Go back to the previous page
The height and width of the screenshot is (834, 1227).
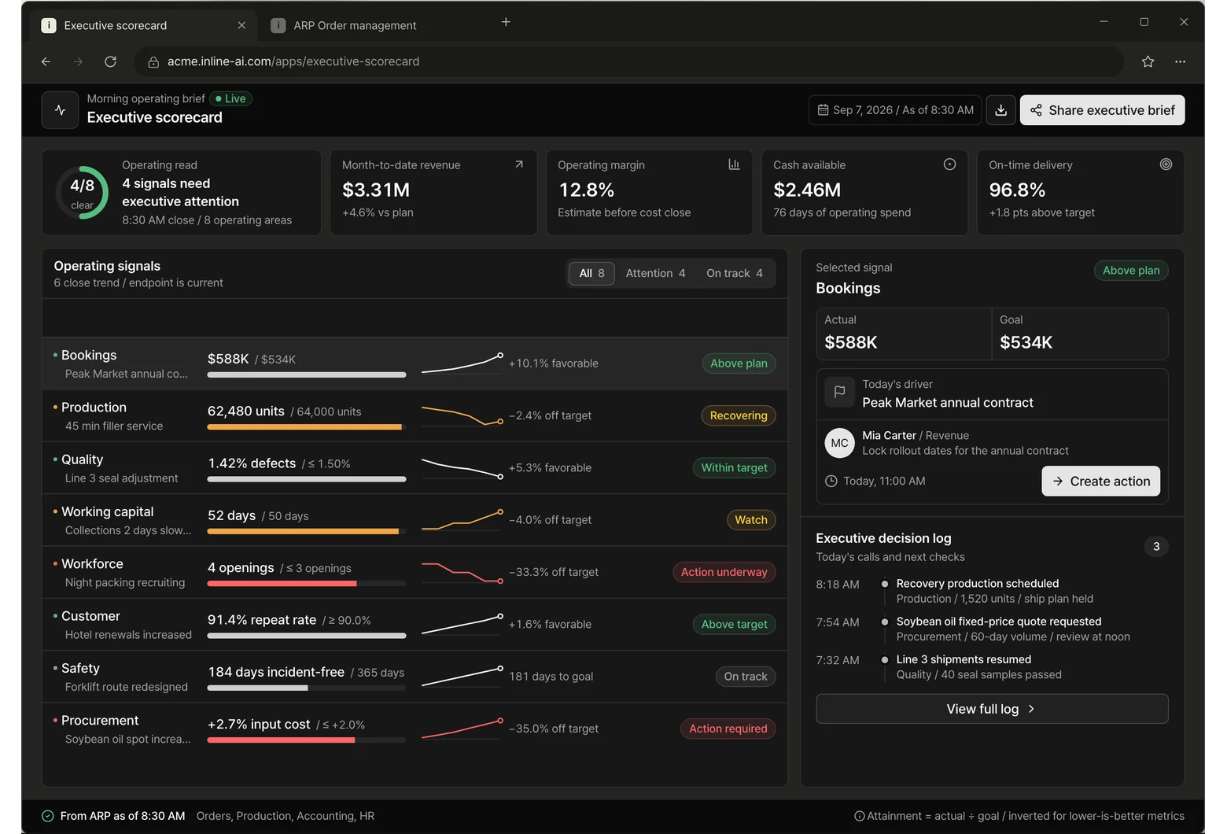tap(46, 61)
